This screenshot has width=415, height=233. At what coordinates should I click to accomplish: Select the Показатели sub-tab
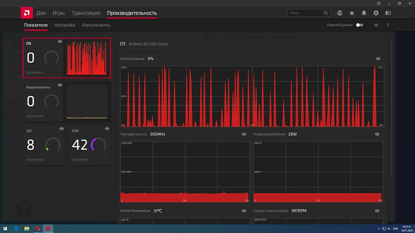point(36,25)
